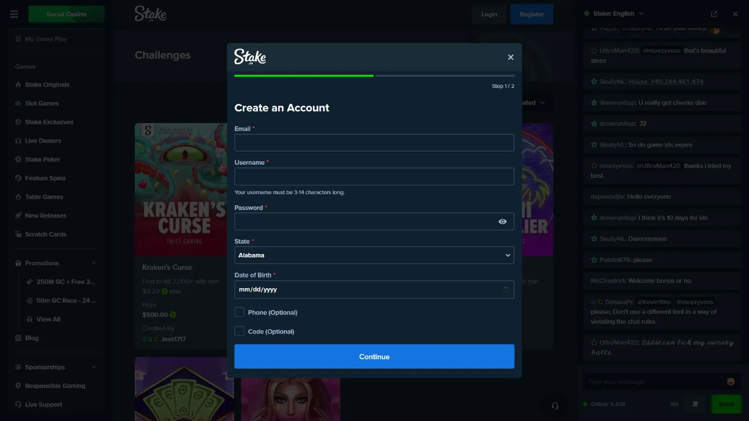Open 250M GC + Free promotion
Viewport: 749px width, 421px height.
click(65, 282)
